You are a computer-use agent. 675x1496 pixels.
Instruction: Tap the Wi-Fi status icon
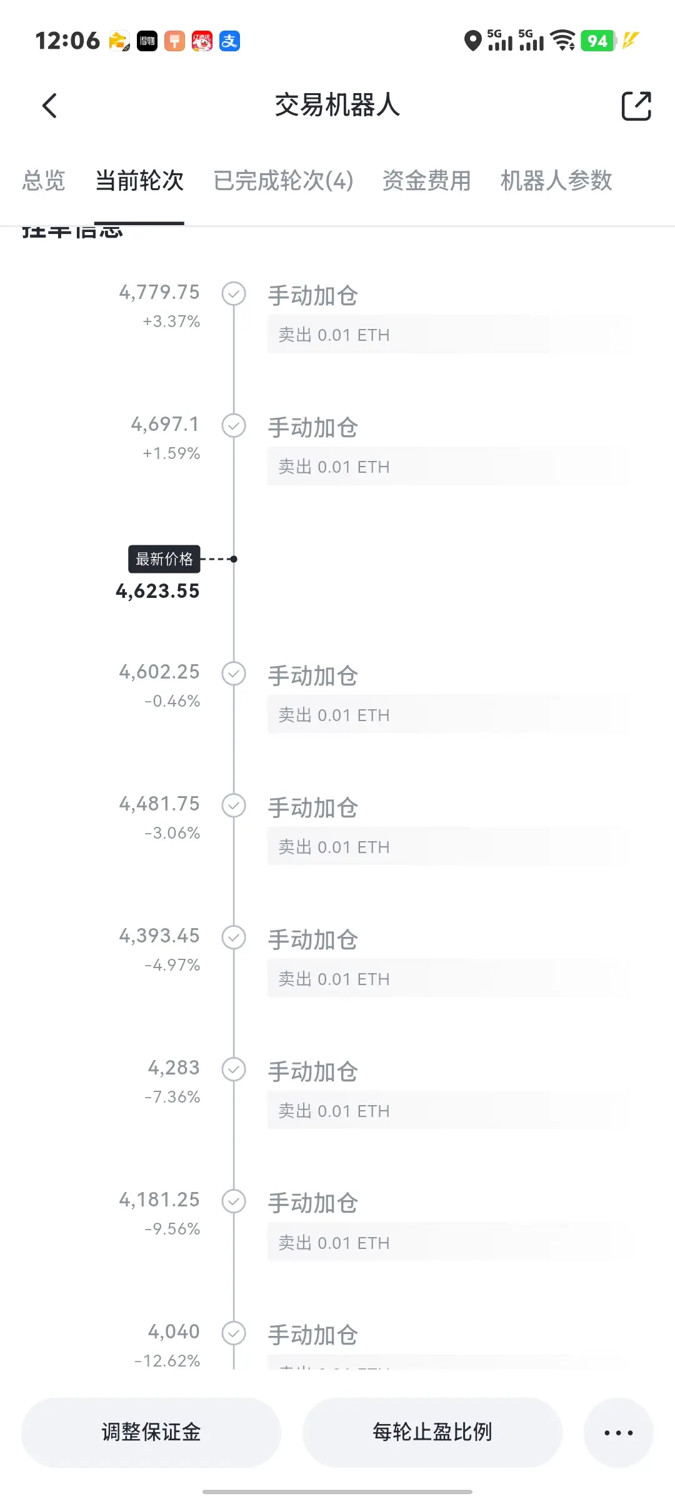564,41
